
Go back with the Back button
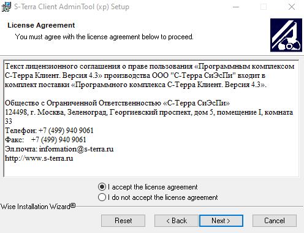click(177, 221)
